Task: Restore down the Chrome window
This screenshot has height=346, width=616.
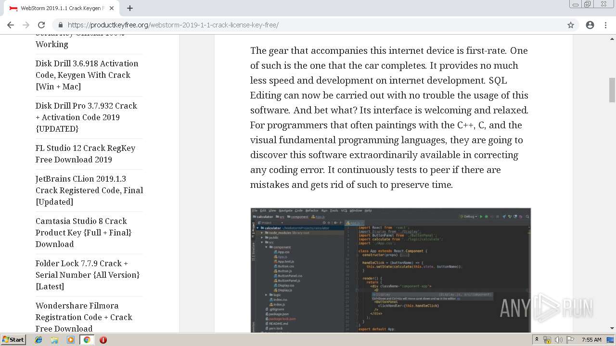Action: click(x=587, y=4)
